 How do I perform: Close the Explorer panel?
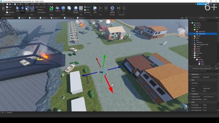(x=218, y=18)
